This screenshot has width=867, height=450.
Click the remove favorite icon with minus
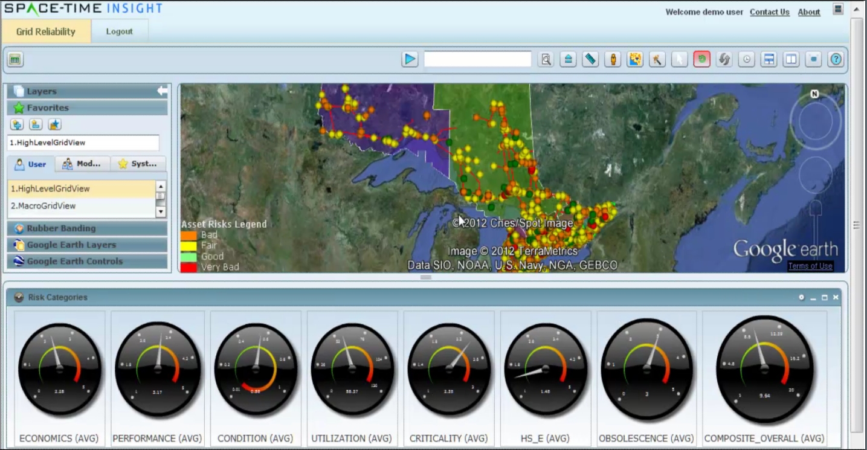[36, 124]
